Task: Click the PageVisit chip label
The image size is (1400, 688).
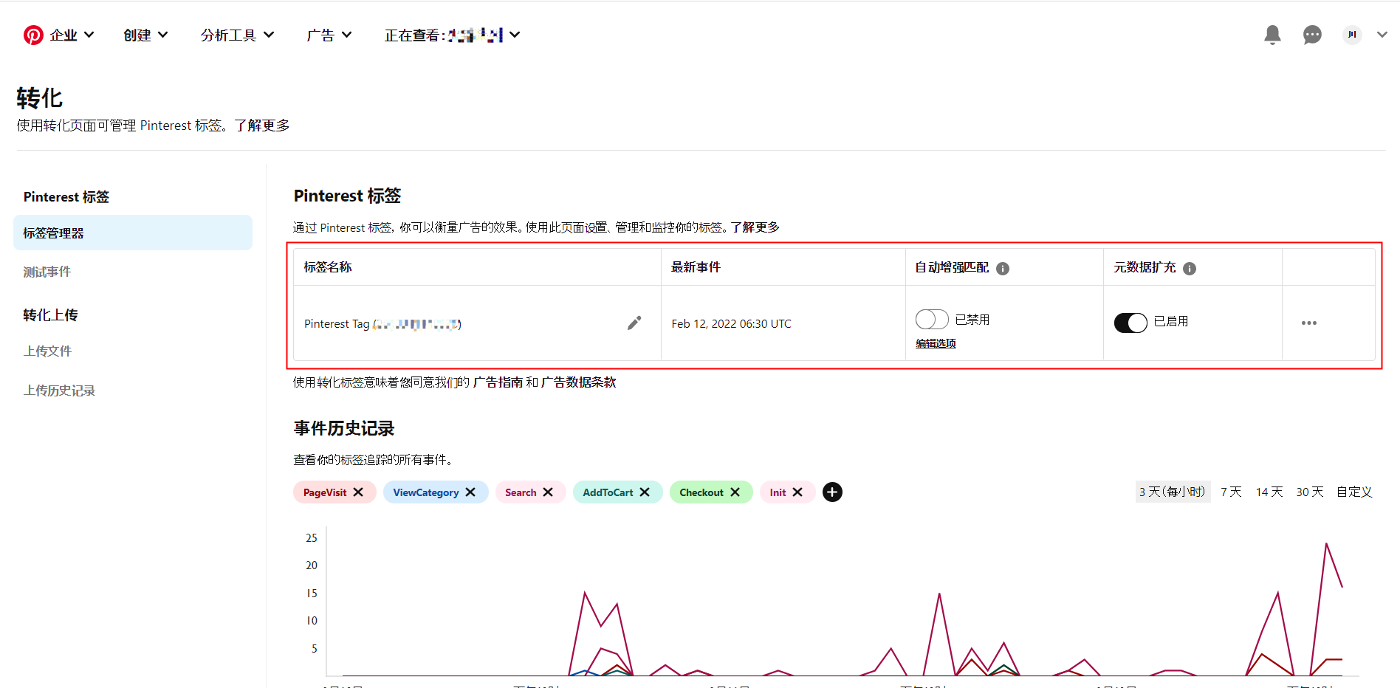Action: (325, 492)
